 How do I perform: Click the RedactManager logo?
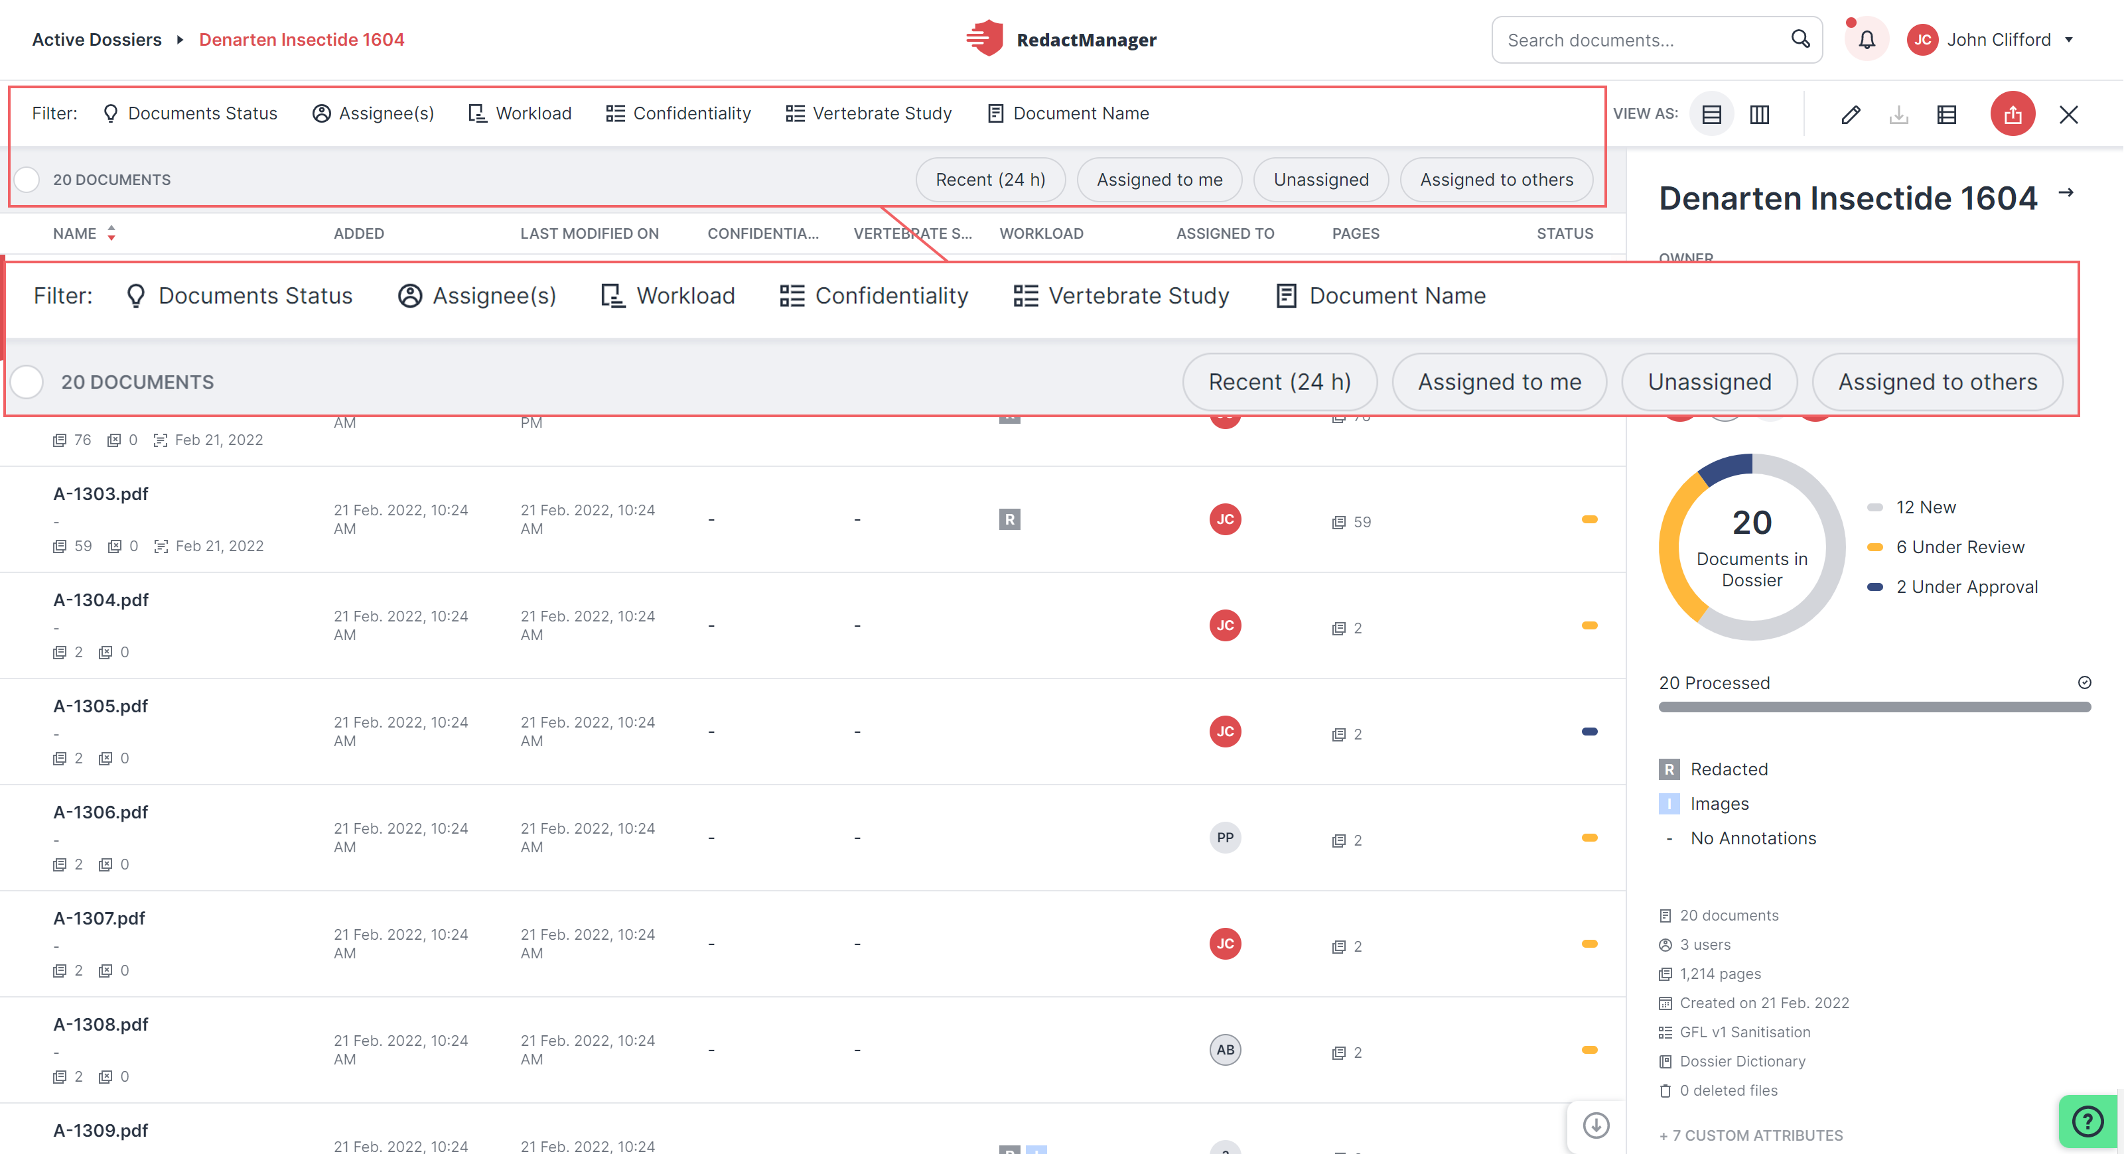point(1062,38)
